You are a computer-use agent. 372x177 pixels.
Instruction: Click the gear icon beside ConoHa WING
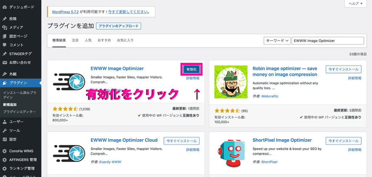[x=4, y=151]
